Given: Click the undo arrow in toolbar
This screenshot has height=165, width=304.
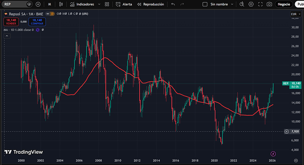Looking at the screenshot, I should (x=173, y=4).
